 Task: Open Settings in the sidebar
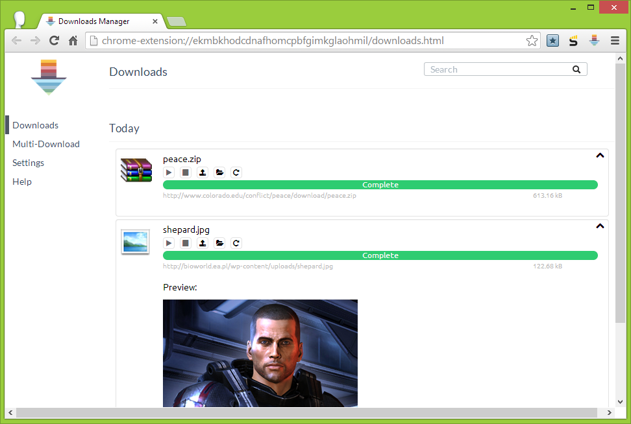[x=28, y=163]
